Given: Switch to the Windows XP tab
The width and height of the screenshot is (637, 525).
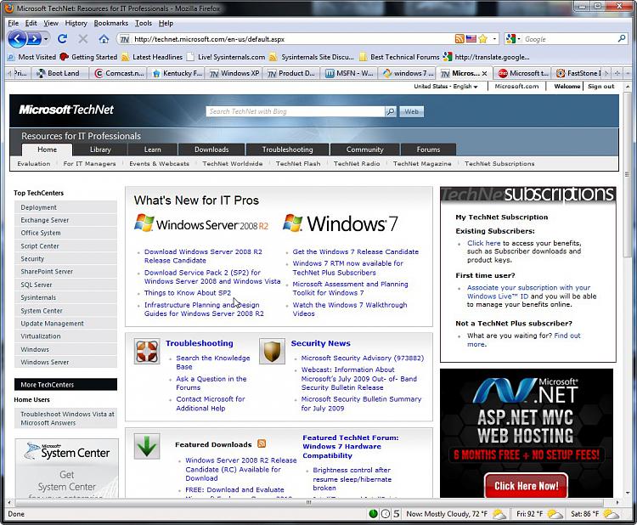Looking at the screenshot, I should click(x=234, y=74).
